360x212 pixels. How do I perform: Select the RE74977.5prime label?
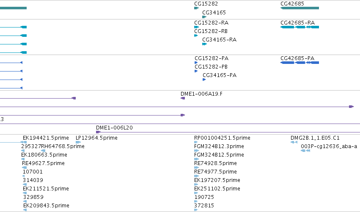pyautogui.click(x=215, y=172)
